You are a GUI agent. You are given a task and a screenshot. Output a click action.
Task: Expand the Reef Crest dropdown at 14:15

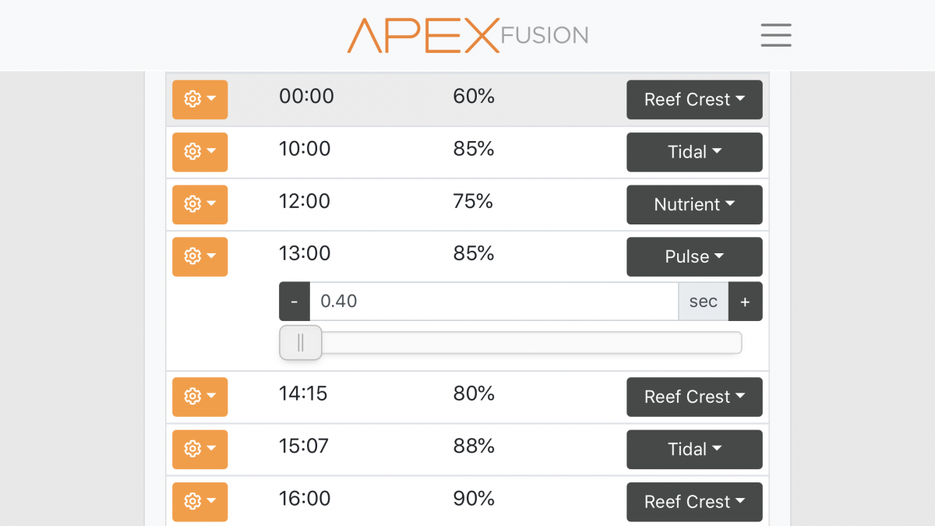694,397
